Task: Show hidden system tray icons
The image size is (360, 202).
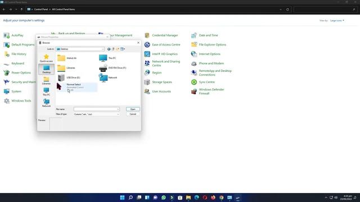Action: 326,198
